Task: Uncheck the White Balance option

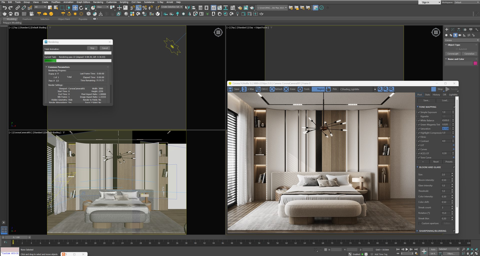Action: [419, 121]
